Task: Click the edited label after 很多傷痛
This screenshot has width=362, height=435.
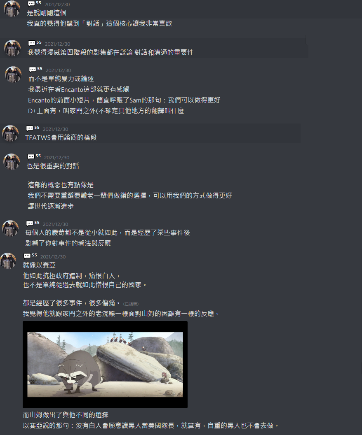Action: coord(131,304)
